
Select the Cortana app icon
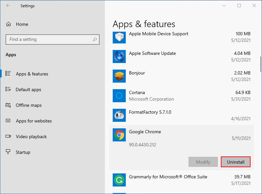[119, 96]
